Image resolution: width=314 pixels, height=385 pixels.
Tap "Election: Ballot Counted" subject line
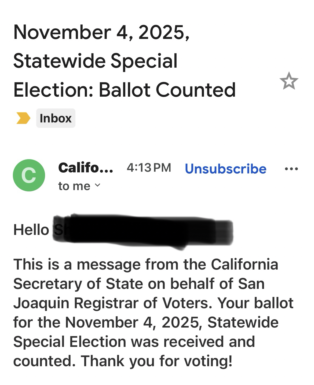point(124,89)
